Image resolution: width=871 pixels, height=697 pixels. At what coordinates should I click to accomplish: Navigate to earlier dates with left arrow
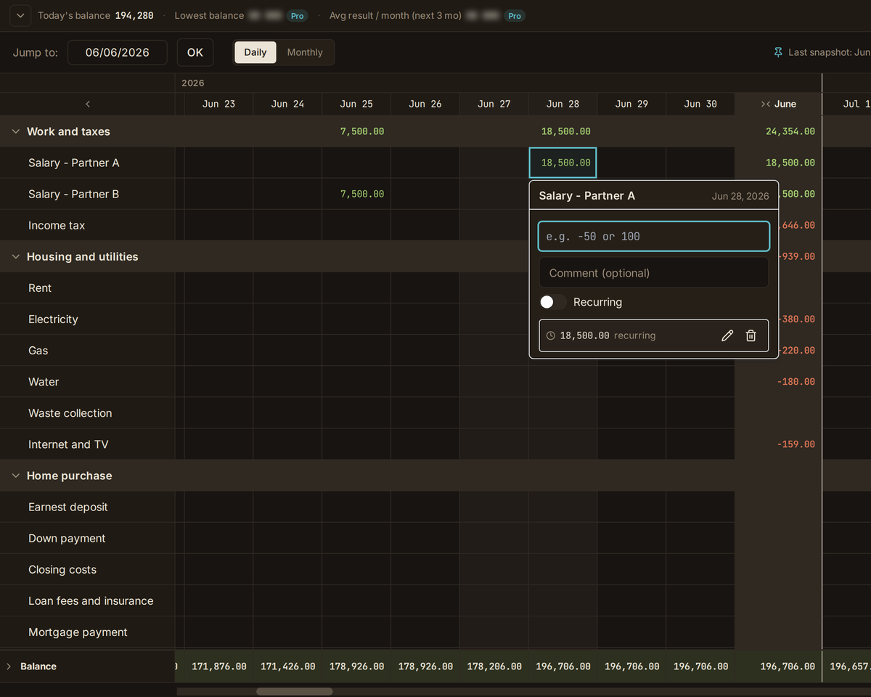tap(88, 104)
